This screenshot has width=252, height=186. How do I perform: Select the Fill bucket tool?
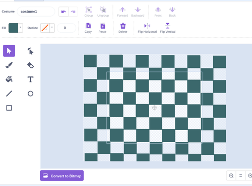[9, 79]
